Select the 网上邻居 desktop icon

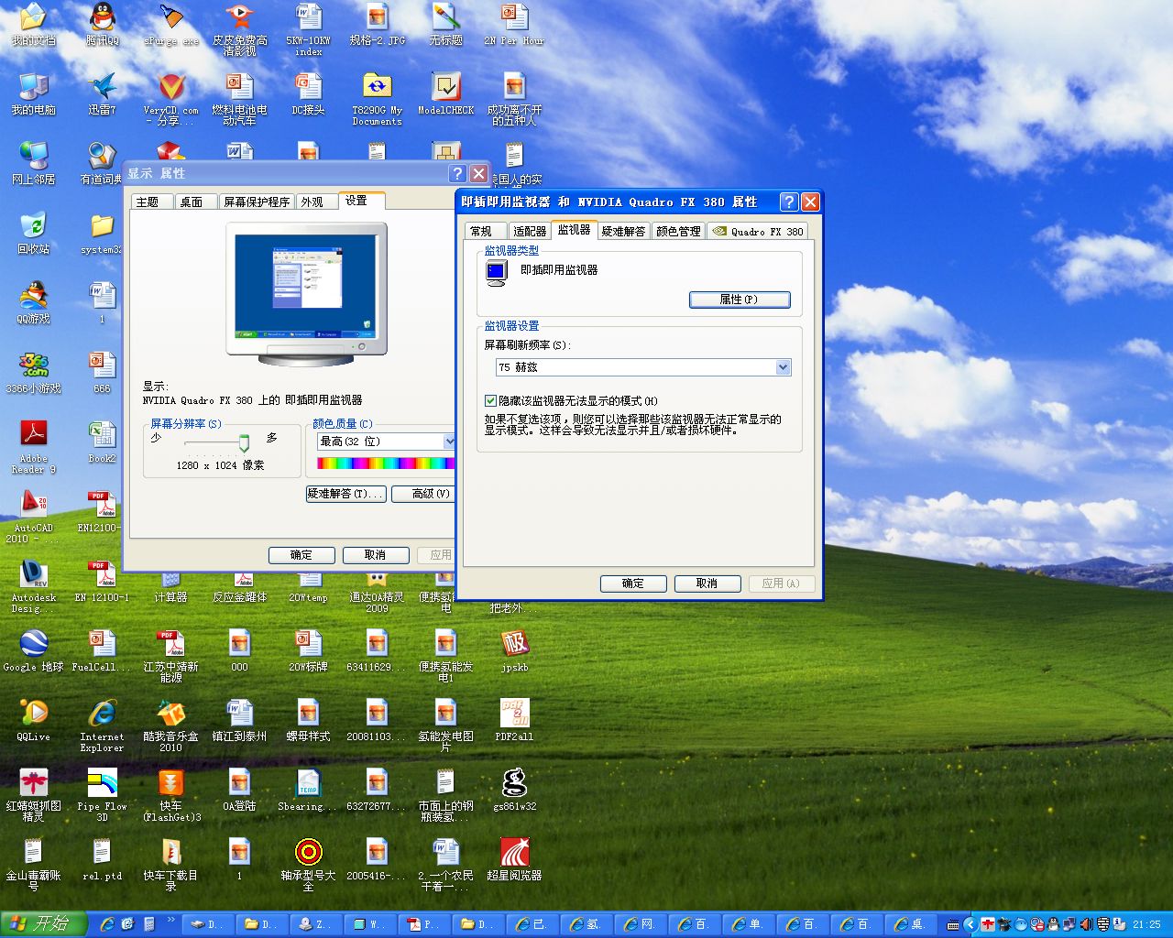[33, 163]
